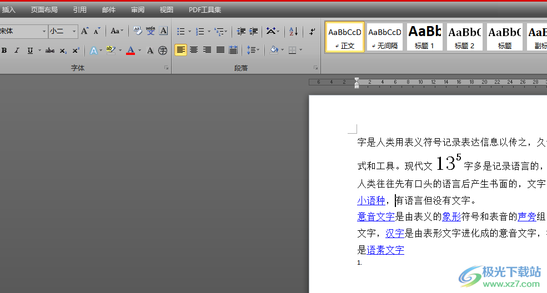Toggle Superscript formatting

coord(76,50)
